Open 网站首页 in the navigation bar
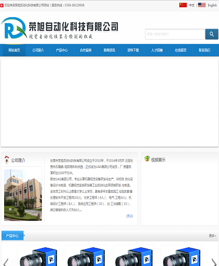 [x=14, y=50]
